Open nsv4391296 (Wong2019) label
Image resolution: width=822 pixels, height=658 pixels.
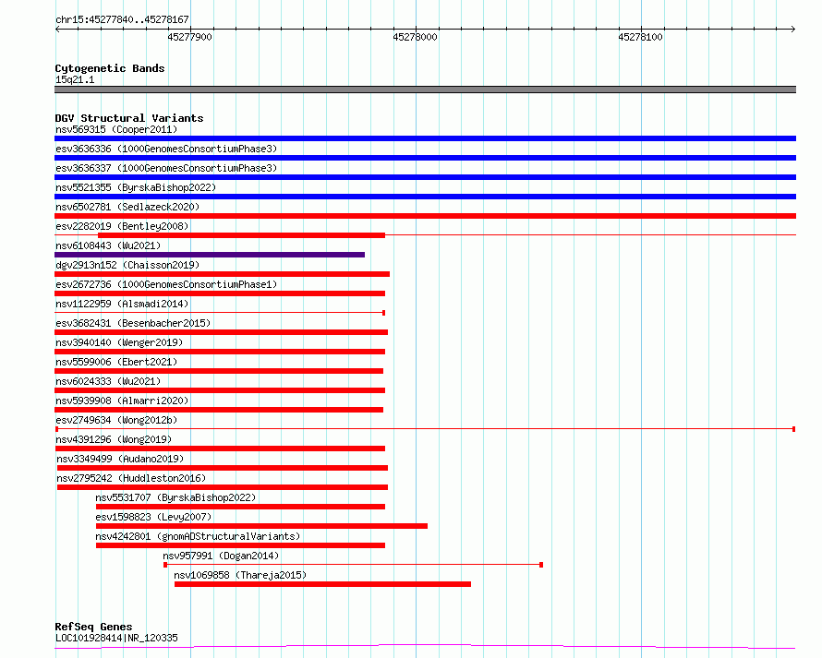tap(114, 439)
